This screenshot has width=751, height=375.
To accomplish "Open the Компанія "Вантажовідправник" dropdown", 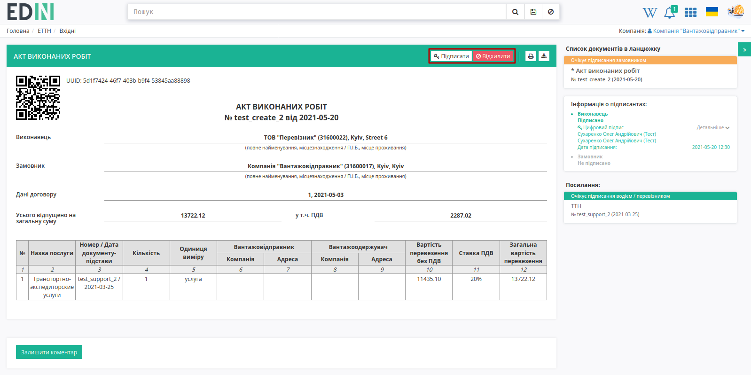I will point(696,31).
